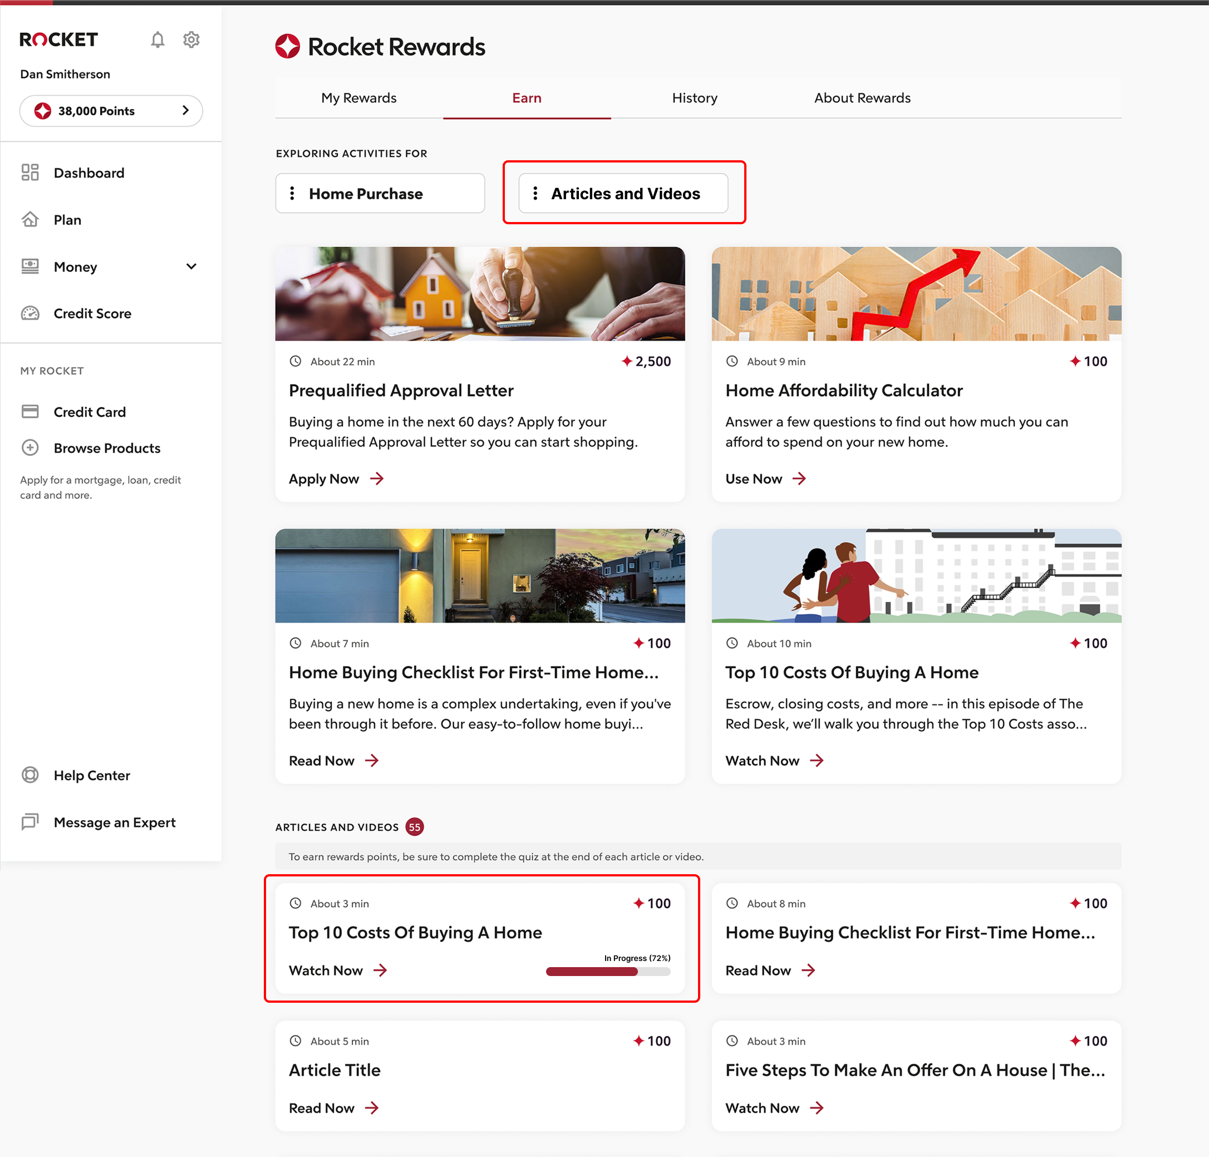Viewport: 1209px width, 1163px height.
Task: Click Credit Card in My Rocket
Action: (x=90, y=411)
